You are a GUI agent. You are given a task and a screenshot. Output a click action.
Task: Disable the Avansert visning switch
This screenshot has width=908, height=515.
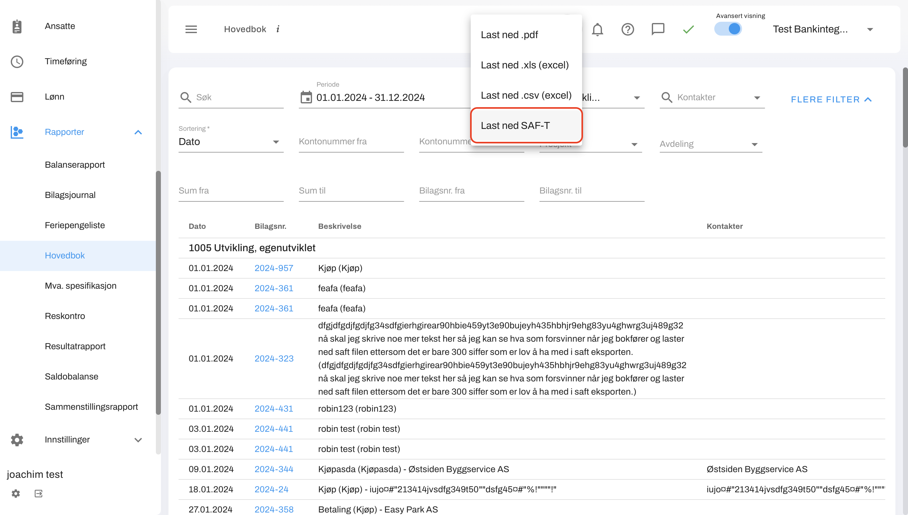728,29
